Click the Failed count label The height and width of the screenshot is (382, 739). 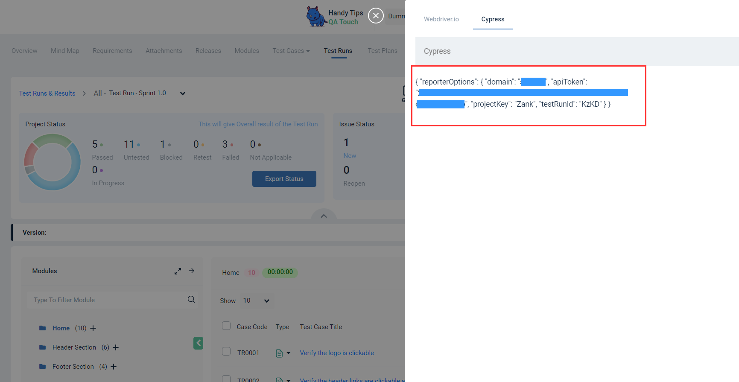pyautogui.click(x=231, y=157)
